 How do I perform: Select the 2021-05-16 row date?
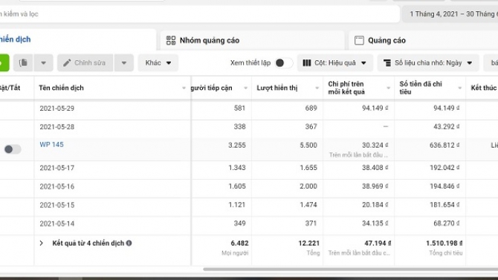coord(56,186)
